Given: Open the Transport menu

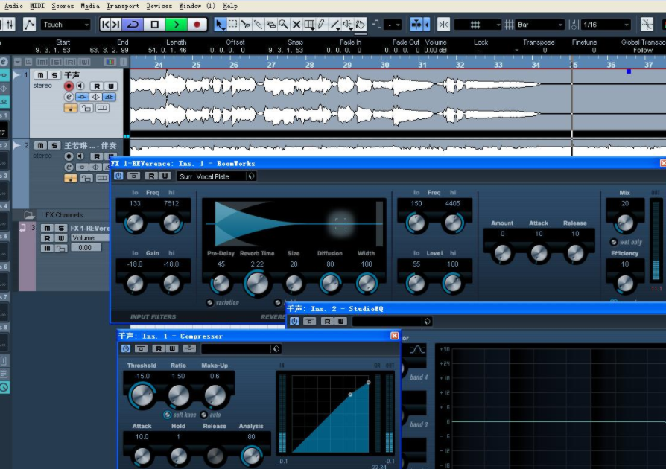Looking at the screenshot, I should click(122, 6).
